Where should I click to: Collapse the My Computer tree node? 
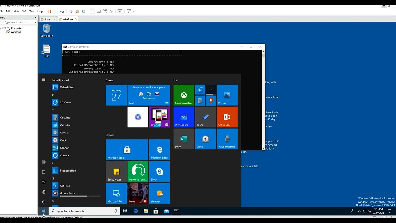pos(1,28)
